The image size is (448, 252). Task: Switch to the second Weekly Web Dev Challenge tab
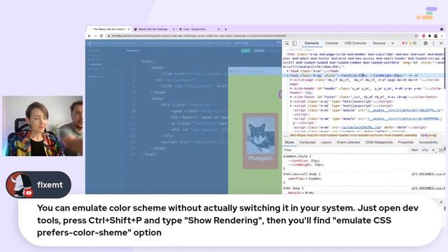153,29
